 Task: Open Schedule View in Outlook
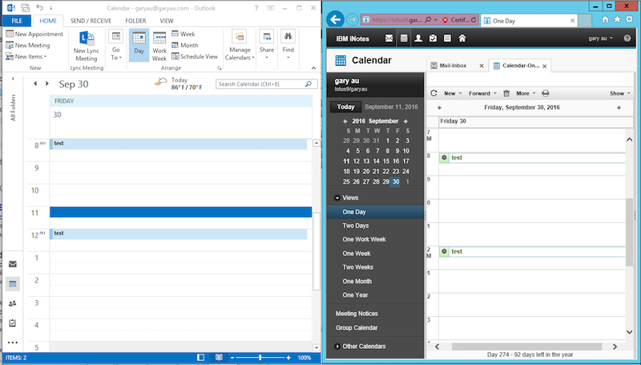pos(195,56)
